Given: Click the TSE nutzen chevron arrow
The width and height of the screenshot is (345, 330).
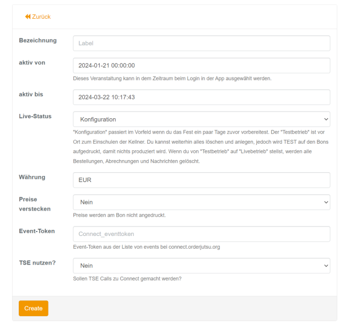Looking at the screenshot, I should pos(326,266).
